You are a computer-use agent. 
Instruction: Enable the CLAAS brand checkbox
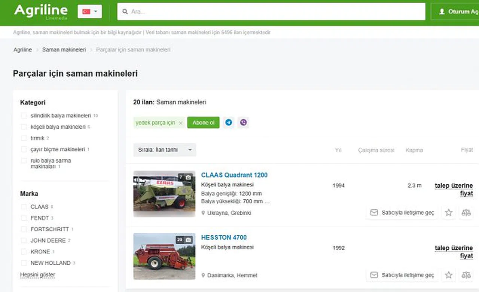[x=24, y=207]
